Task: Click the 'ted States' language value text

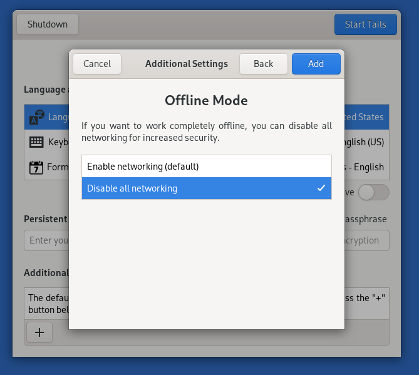Action: pyautogui.click(x=364, y=117)
